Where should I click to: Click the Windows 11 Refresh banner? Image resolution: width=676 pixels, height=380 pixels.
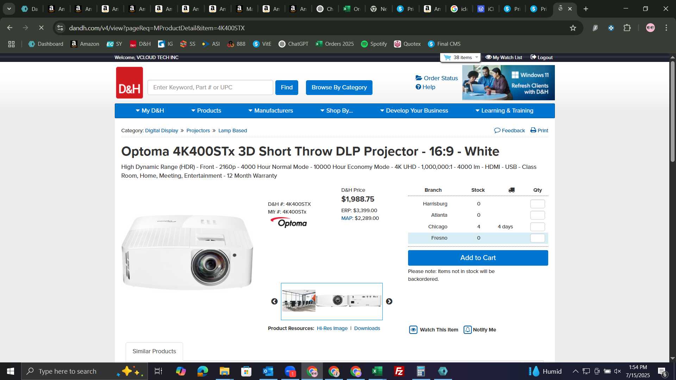pos(508,83)
